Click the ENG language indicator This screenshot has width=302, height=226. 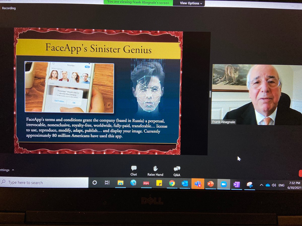click(281, 185)
